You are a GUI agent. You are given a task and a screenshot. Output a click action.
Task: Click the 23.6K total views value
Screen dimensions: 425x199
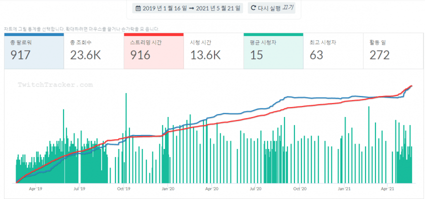click(85, 55)
